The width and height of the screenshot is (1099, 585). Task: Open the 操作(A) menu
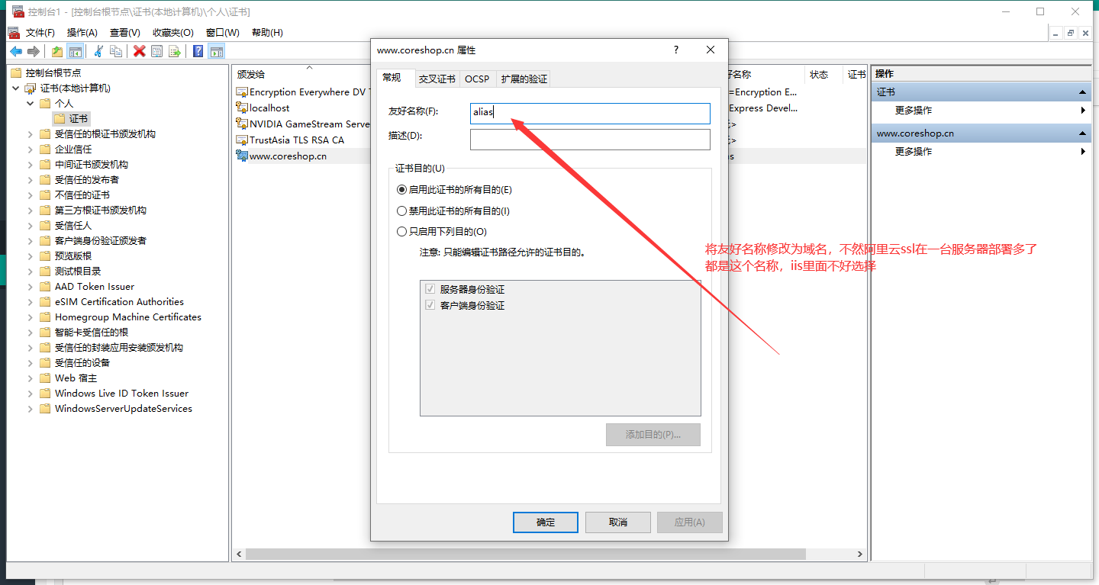82,33
